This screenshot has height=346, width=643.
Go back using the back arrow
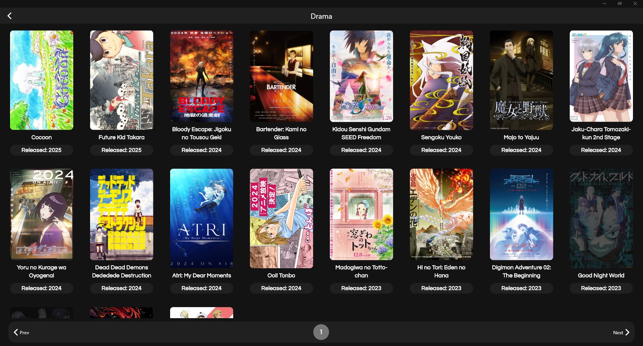[10, 16]
